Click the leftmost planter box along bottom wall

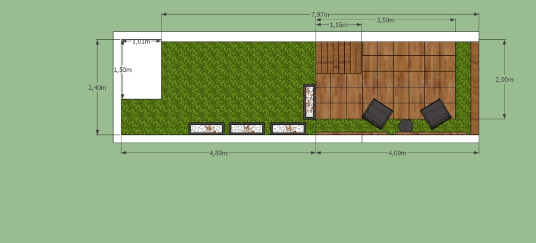click(206, 128)
